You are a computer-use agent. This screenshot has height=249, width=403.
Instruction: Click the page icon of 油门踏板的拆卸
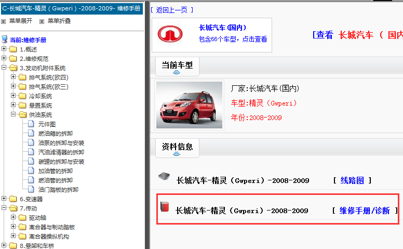coord(31,189)
